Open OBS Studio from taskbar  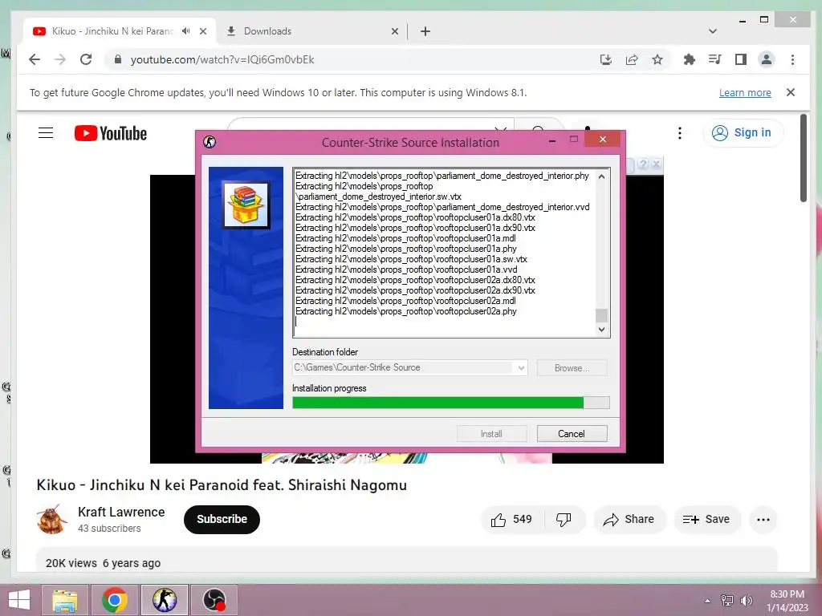[x=214, y=600]
